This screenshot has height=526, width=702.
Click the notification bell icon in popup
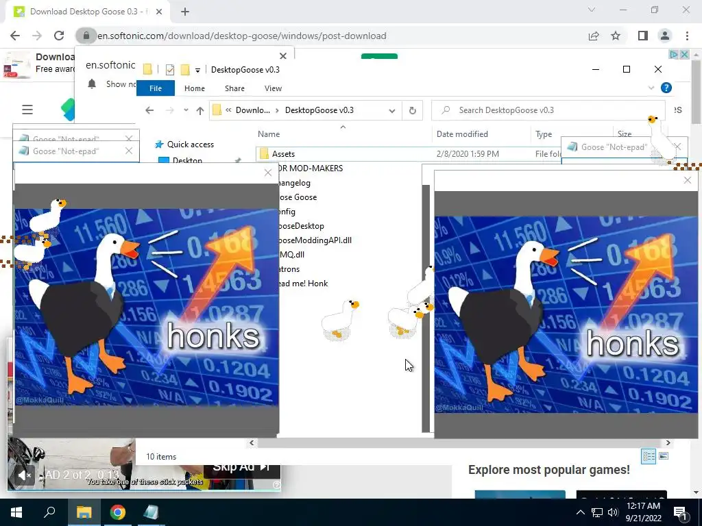pyautogui.click(x=92, y=84)
